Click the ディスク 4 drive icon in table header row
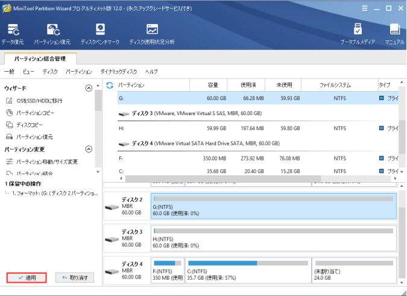This screenshot has width=407, height=296. (124, 143)
